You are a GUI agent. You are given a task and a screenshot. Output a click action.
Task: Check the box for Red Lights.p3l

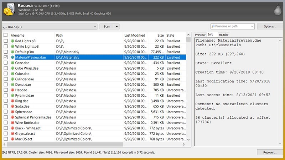6,41
